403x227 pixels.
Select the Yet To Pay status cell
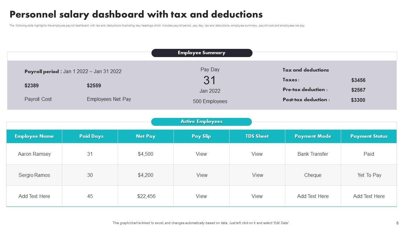click(x=369, y=175)
